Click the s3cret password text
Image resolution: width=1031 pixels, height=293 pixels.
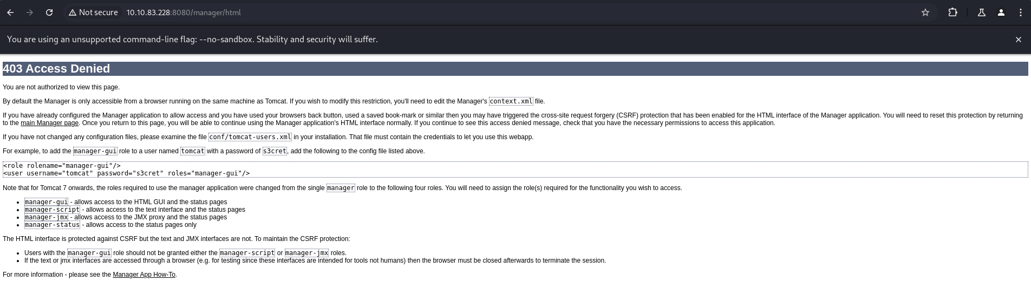[x=275, y=151]
